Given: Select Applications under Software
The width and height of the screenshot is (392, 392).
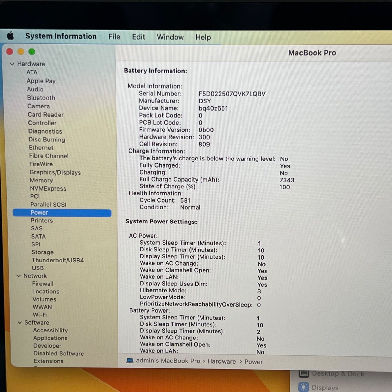Looking at the screenshot, I should click(x=50, y=338).
